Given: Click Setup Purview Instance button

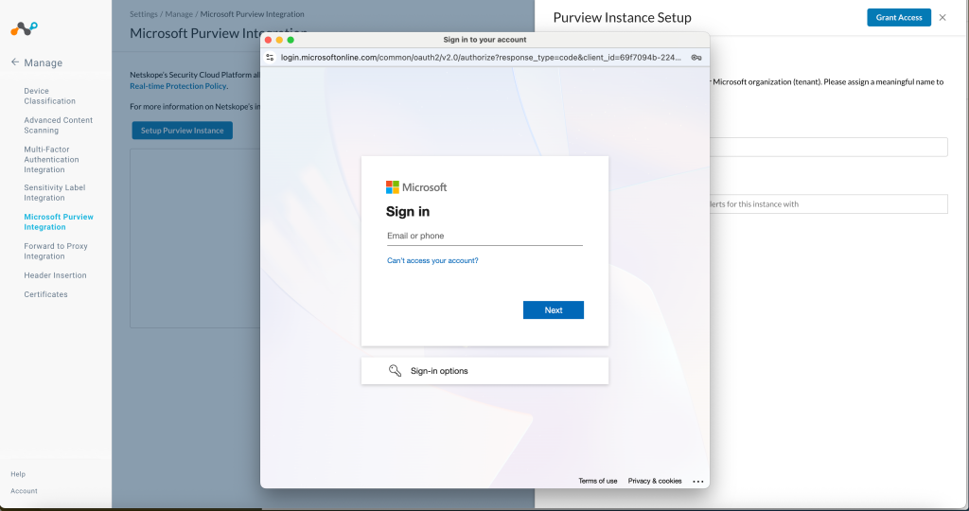Looking at the screenshot, I should click(x=183, y=131).
